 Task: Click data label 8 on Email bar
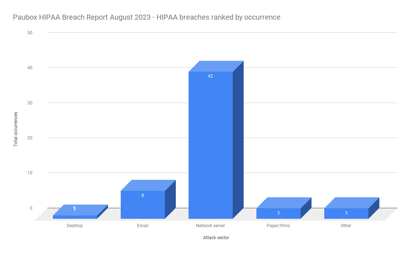(143, 195)
